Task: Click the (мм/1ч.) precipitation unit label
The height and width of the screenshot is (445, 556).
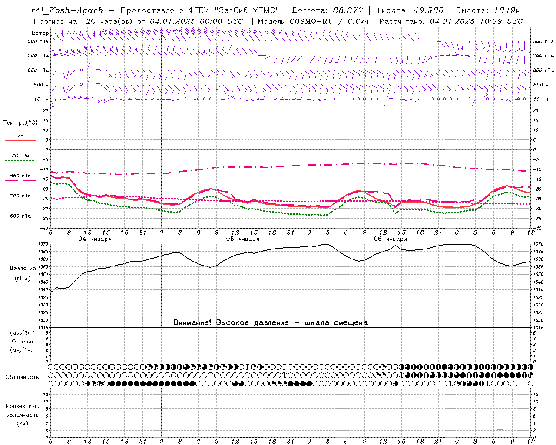Action: [23, 350]
